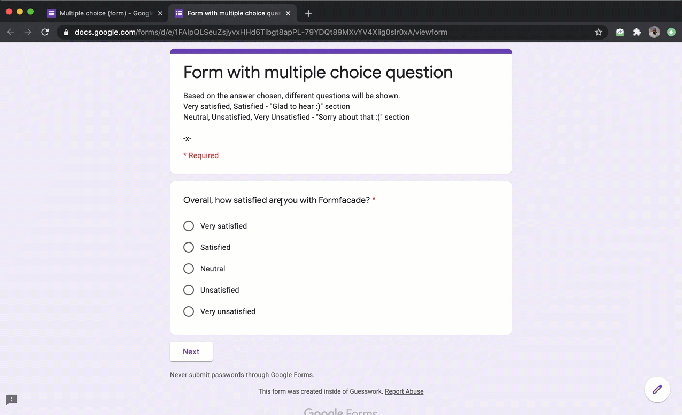
Task: Click the green browser update icon
Action: pyautogui.click(x=671, y=32)
